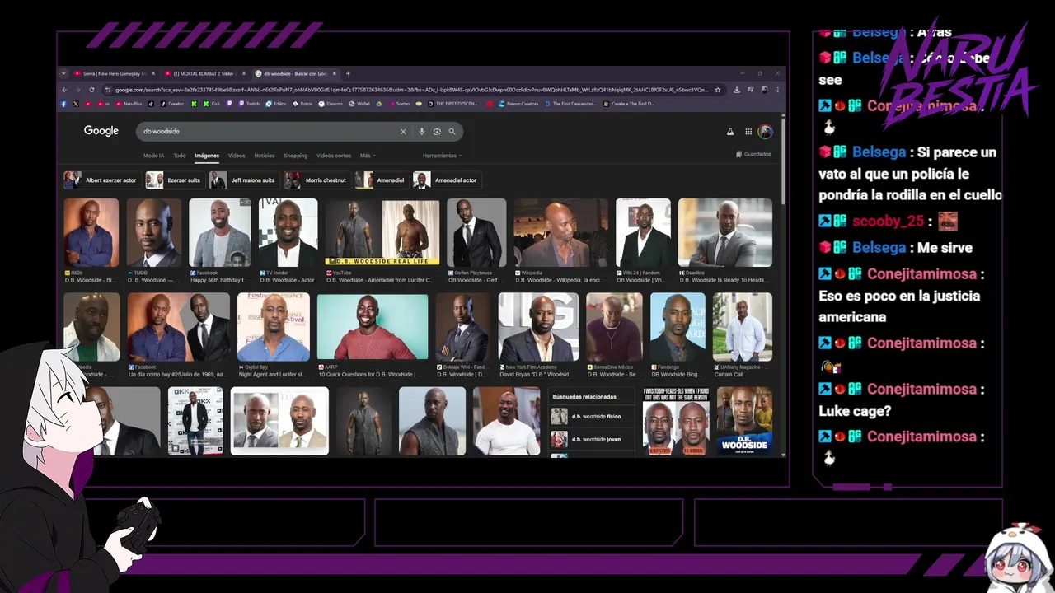Open the Google Labs flask icon
This screenshot has width=1055, height=593.
click(729, 132)
